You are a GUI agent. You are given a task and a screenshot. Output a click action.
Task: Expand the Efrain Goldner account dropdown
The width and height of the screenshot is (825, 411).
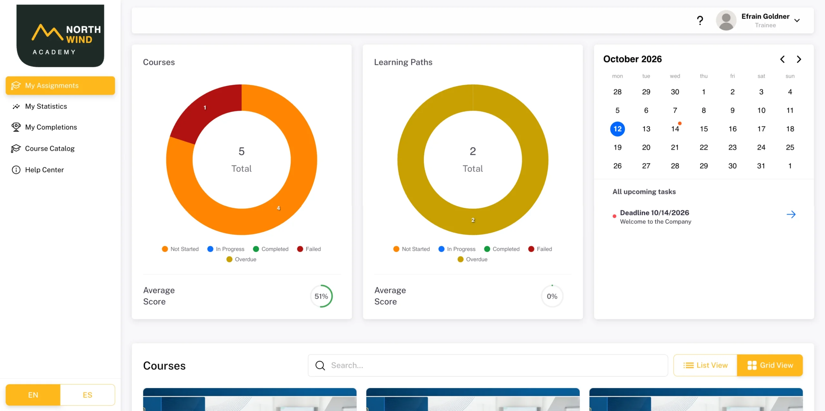[x=797, y=21]
